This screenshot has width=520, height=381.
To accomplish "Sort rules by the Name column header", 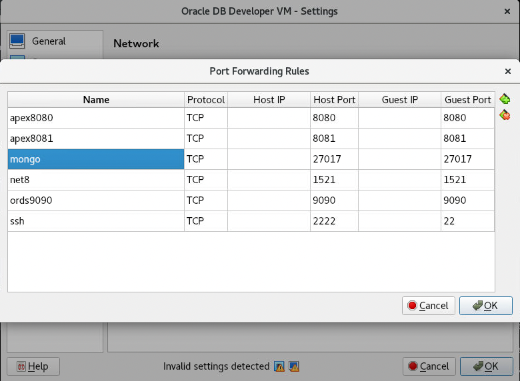I will coord(96,100).
